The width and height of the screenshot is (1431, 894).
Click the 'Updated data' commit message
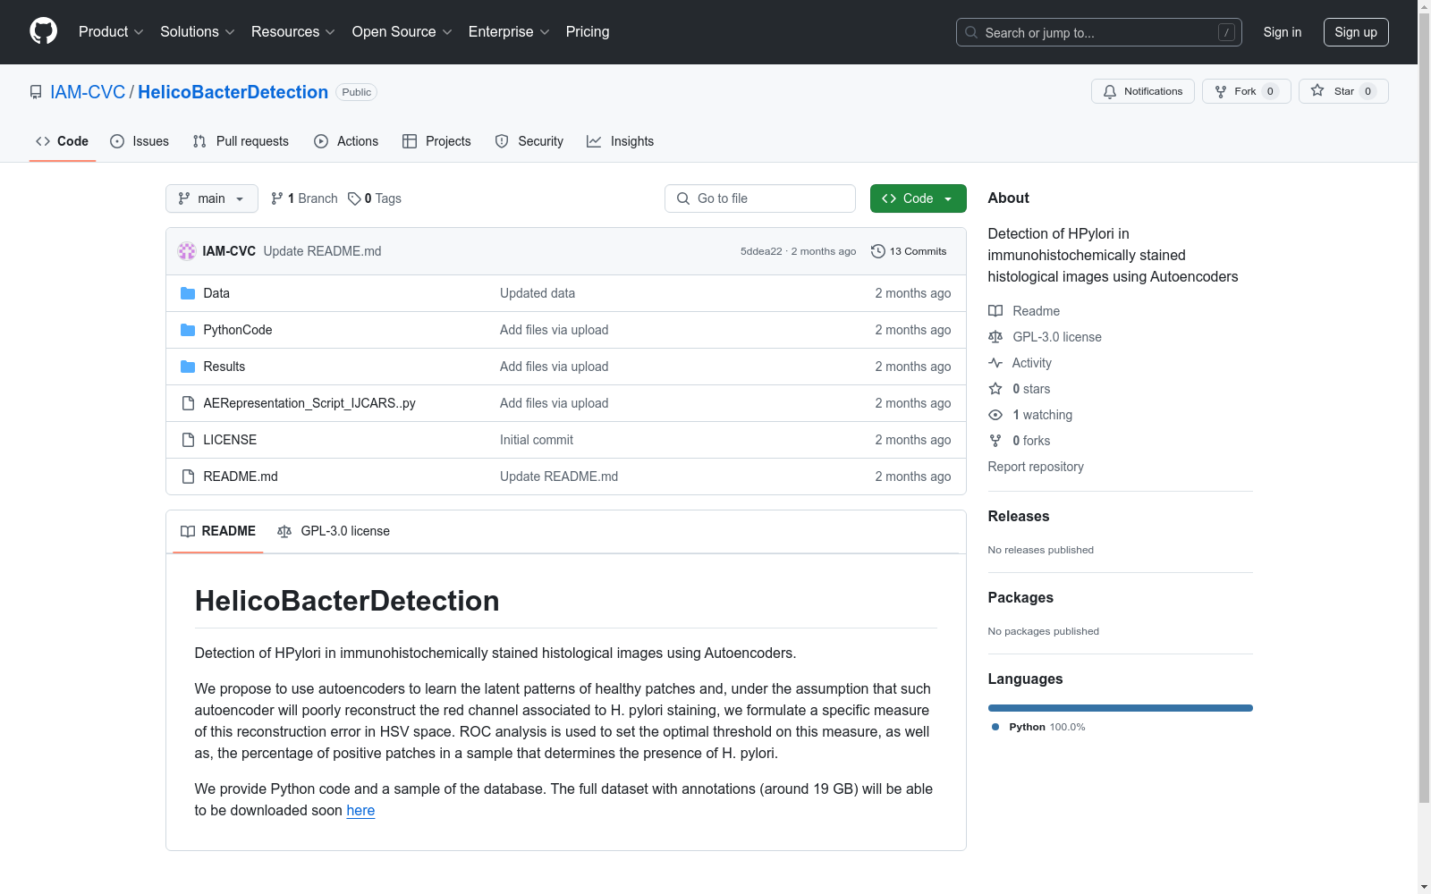538,293
